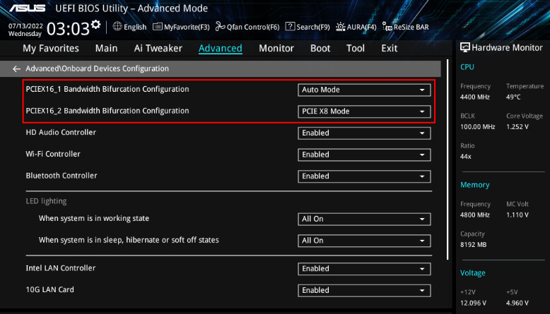This screenshot has width=550, height=314.
Task: Open PCIEX16_1 Bandwidth Bifurcation dropdown
Action: (364, 90)
